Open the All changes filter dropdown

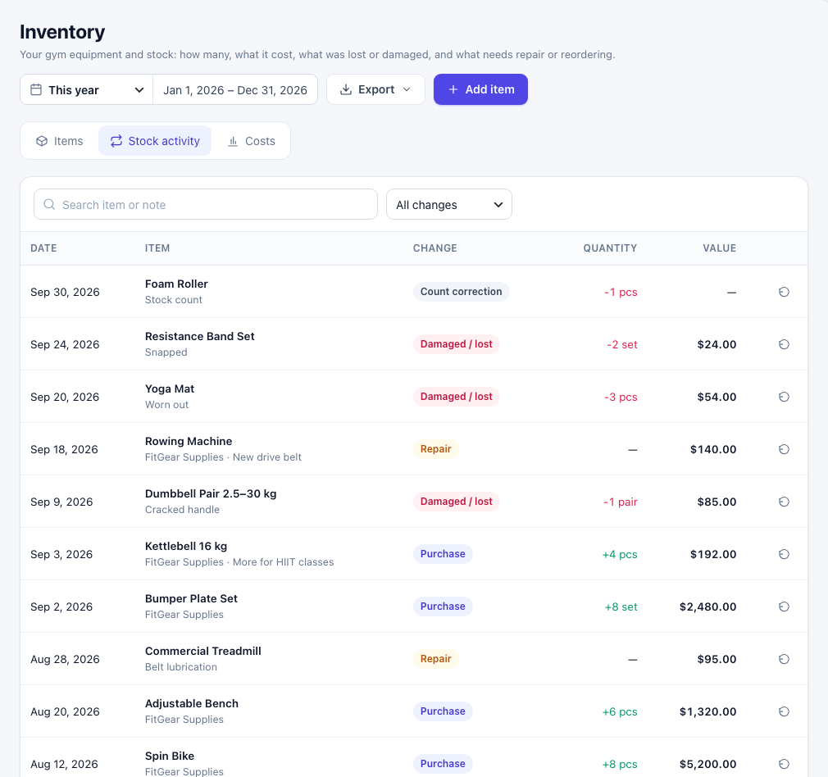(x=449, y=204)
